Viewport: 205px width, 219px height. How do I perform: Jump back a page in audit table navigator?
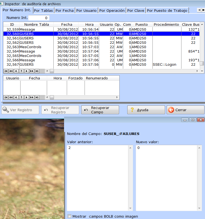tap(11, 71)
